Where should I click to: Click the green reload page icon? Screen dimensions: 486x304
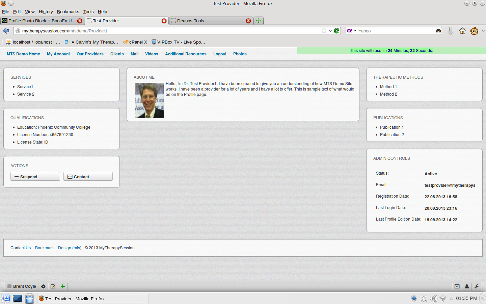(336, 31)
